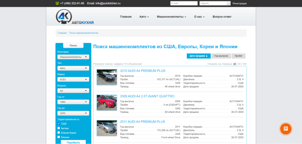Click the mileage value 115,292 mi (ACTUAL)
The height and width of the screenshot is (144, 302).
[169, 130]
